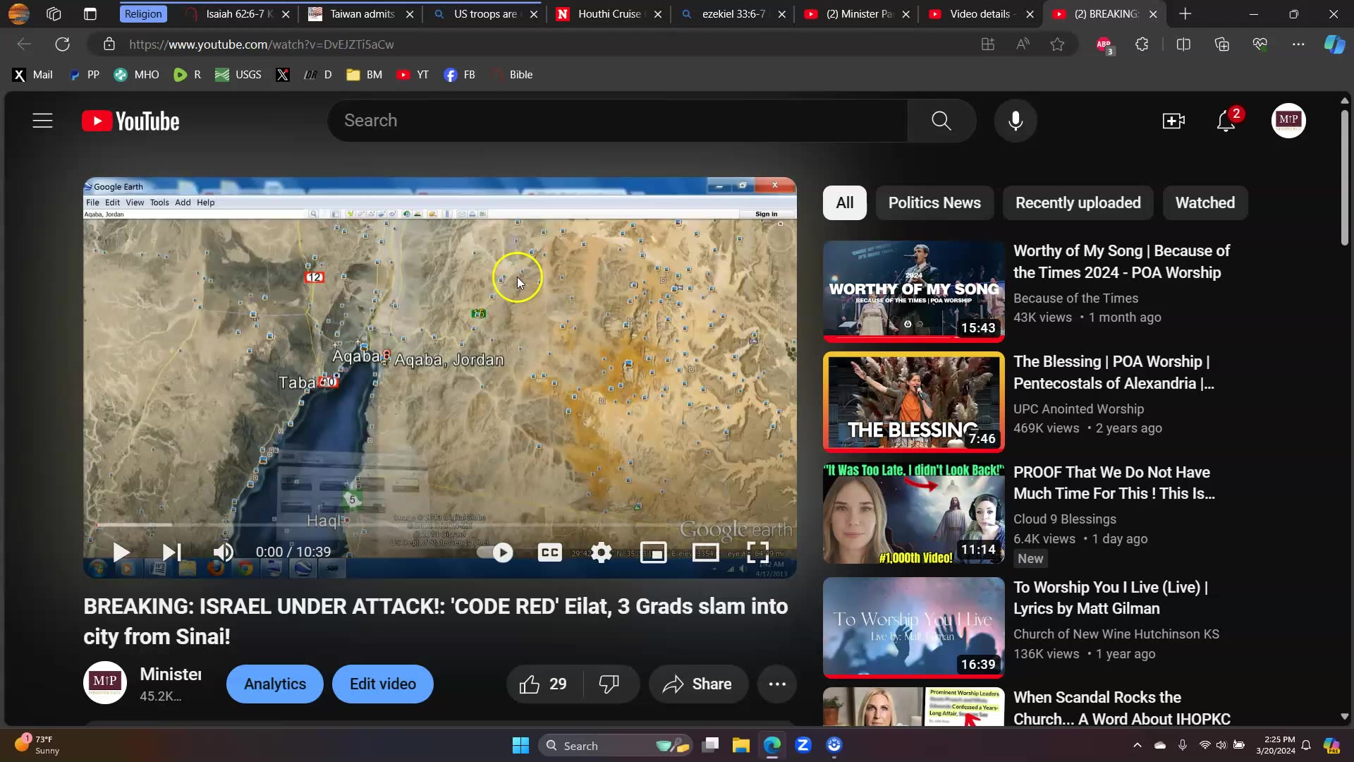
Task: Click the more options ellipsis icon
Action: click(777, 683)
